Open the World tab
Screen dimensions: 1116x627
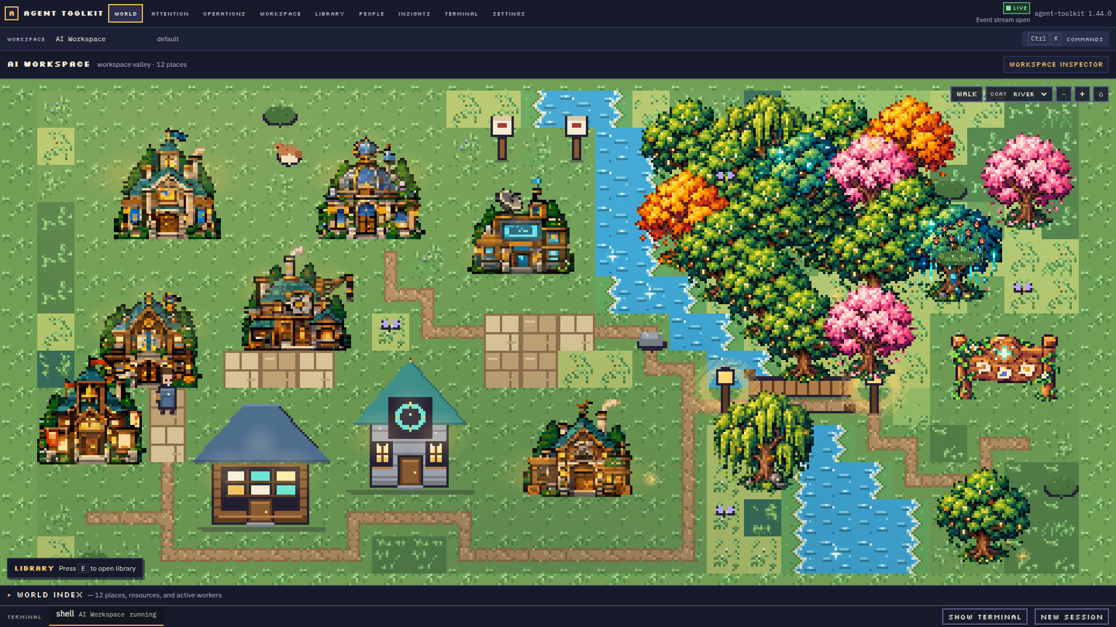pos(126,13)
